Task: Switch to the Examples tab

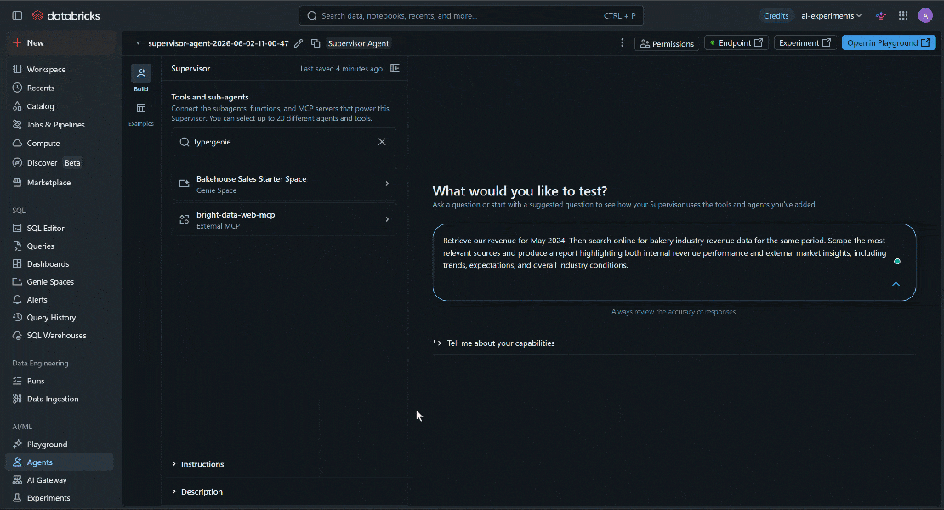Action: pos(141,114)
